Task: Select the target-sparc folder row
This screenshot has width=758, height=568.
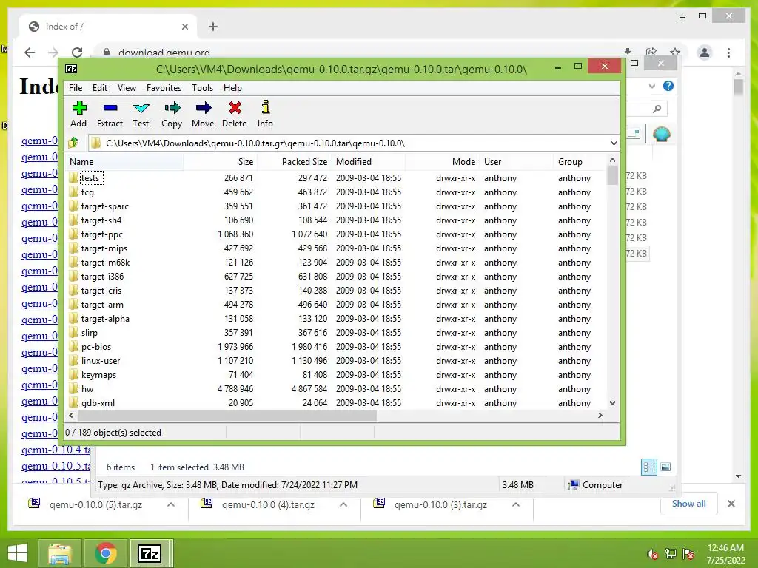Action: tap(335, 206)
